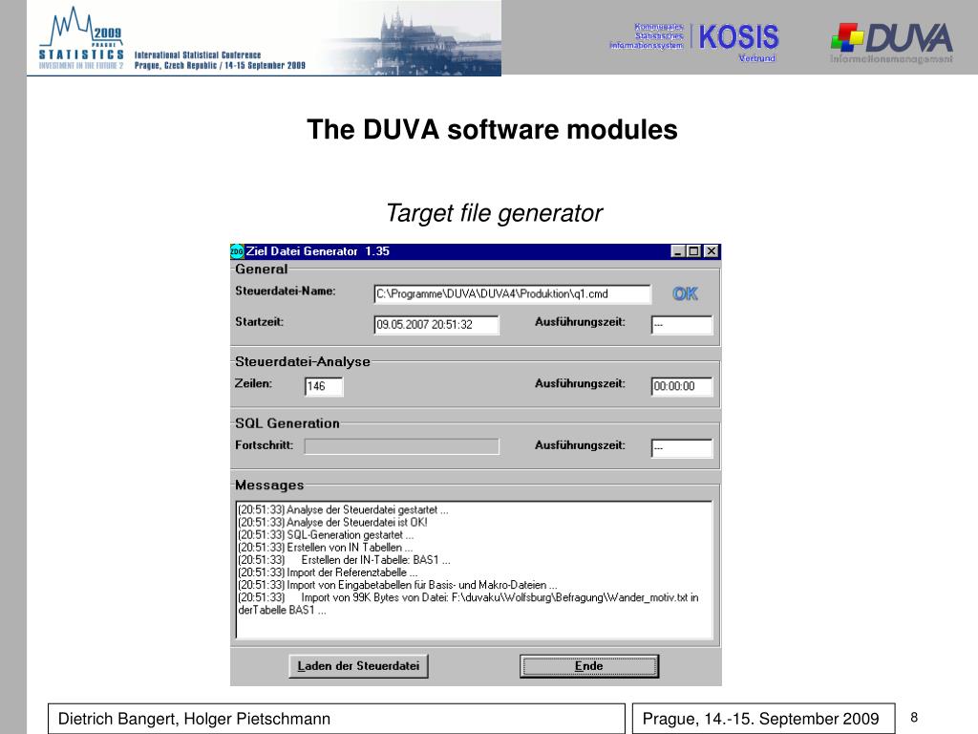Minimize the Ziel Datei Generator window
Image resolution: width=978 pixels, height=734 pixels.
click(678, 251)
